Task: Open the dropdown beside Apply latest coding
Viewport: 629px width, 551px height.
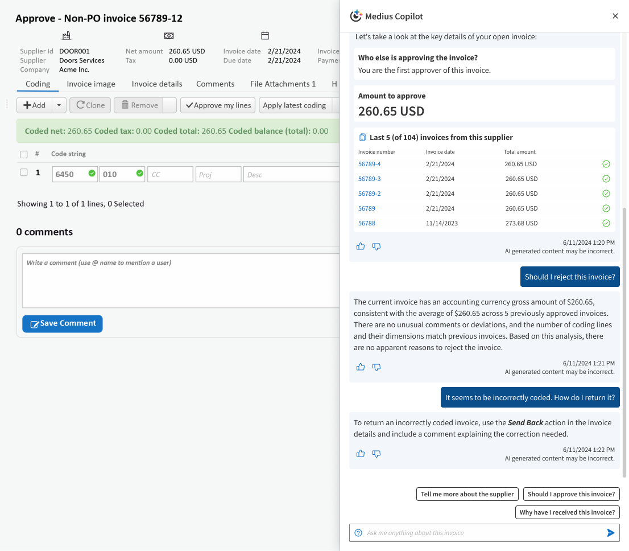Action: pos(336,105)
